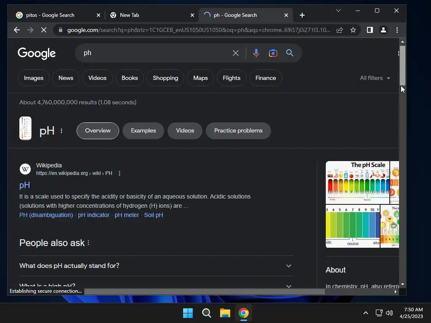Select the Videos pill next to Examples
The image size is (431, 323).
(x=185, y=131)
